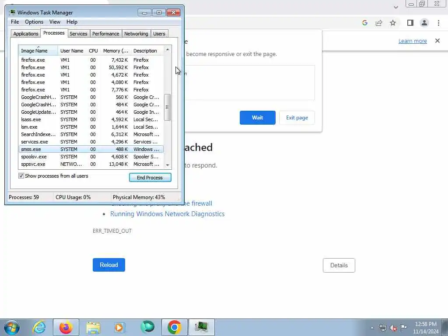The height and width of the screenshot is (336, 448).
Task: Click process list scrollbar up arrow
Action: pos(168,49)
